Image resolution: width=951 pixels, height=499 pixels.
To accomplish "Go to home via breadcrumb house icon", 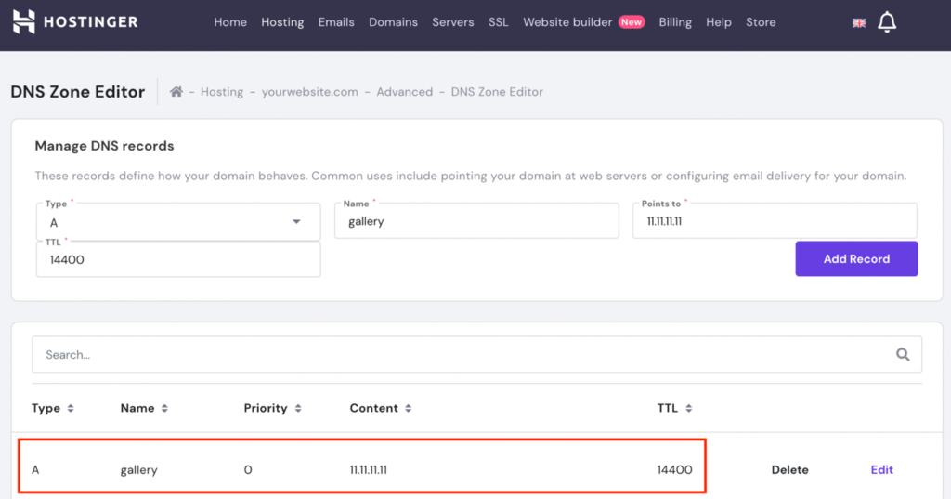I will coord(176,92).
